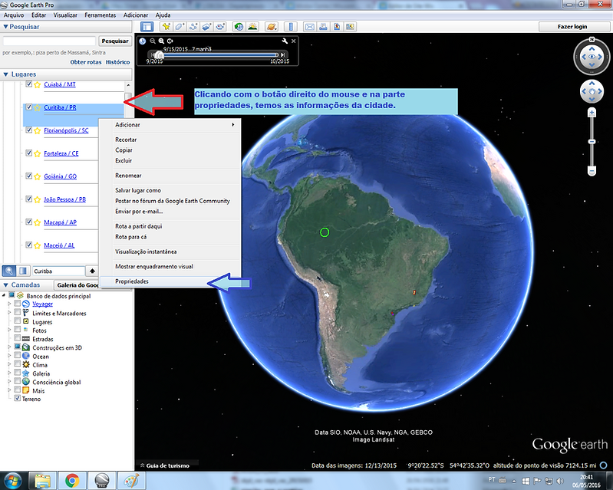Show the ruler tool
This screenshot has width=613, height=490.
(x=291, y=27)
